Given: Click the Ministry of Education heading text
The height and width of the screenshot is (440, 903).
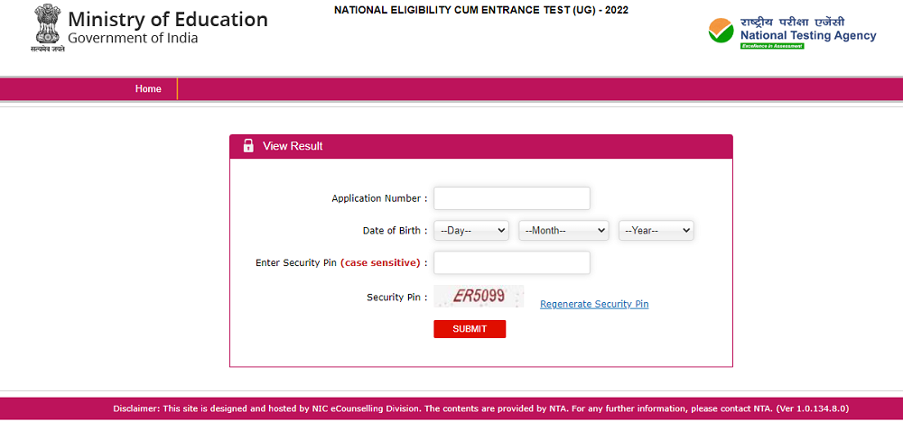Looking at the screenshot, I should [x=168, y=19].
